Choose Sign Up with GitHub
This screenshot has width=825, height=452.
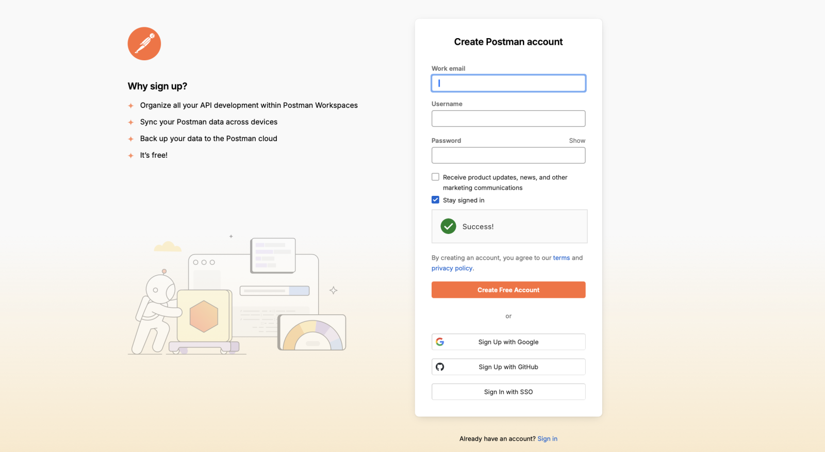coord(508,367)
